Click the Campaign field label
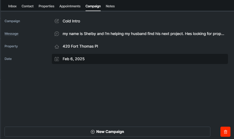The image size is (234, 139). tap(12, 21)
